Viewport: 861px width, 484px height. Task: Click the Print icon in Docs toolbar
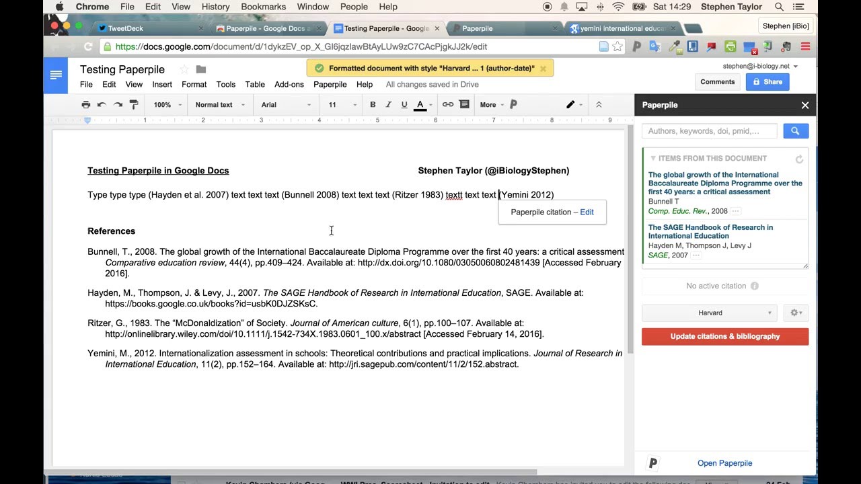[x=85, y=105]
